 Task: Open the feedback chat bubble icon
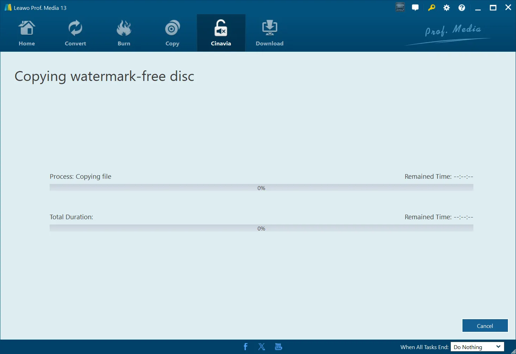[x=416, y=7]
